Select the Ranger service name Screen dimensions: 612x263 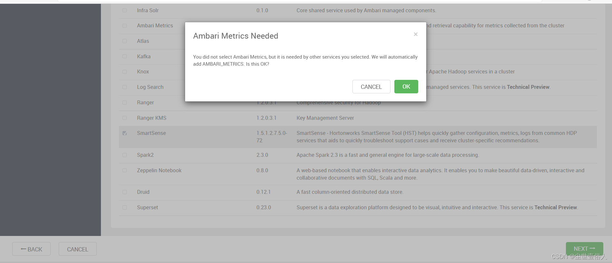click(x=145, y=102)
